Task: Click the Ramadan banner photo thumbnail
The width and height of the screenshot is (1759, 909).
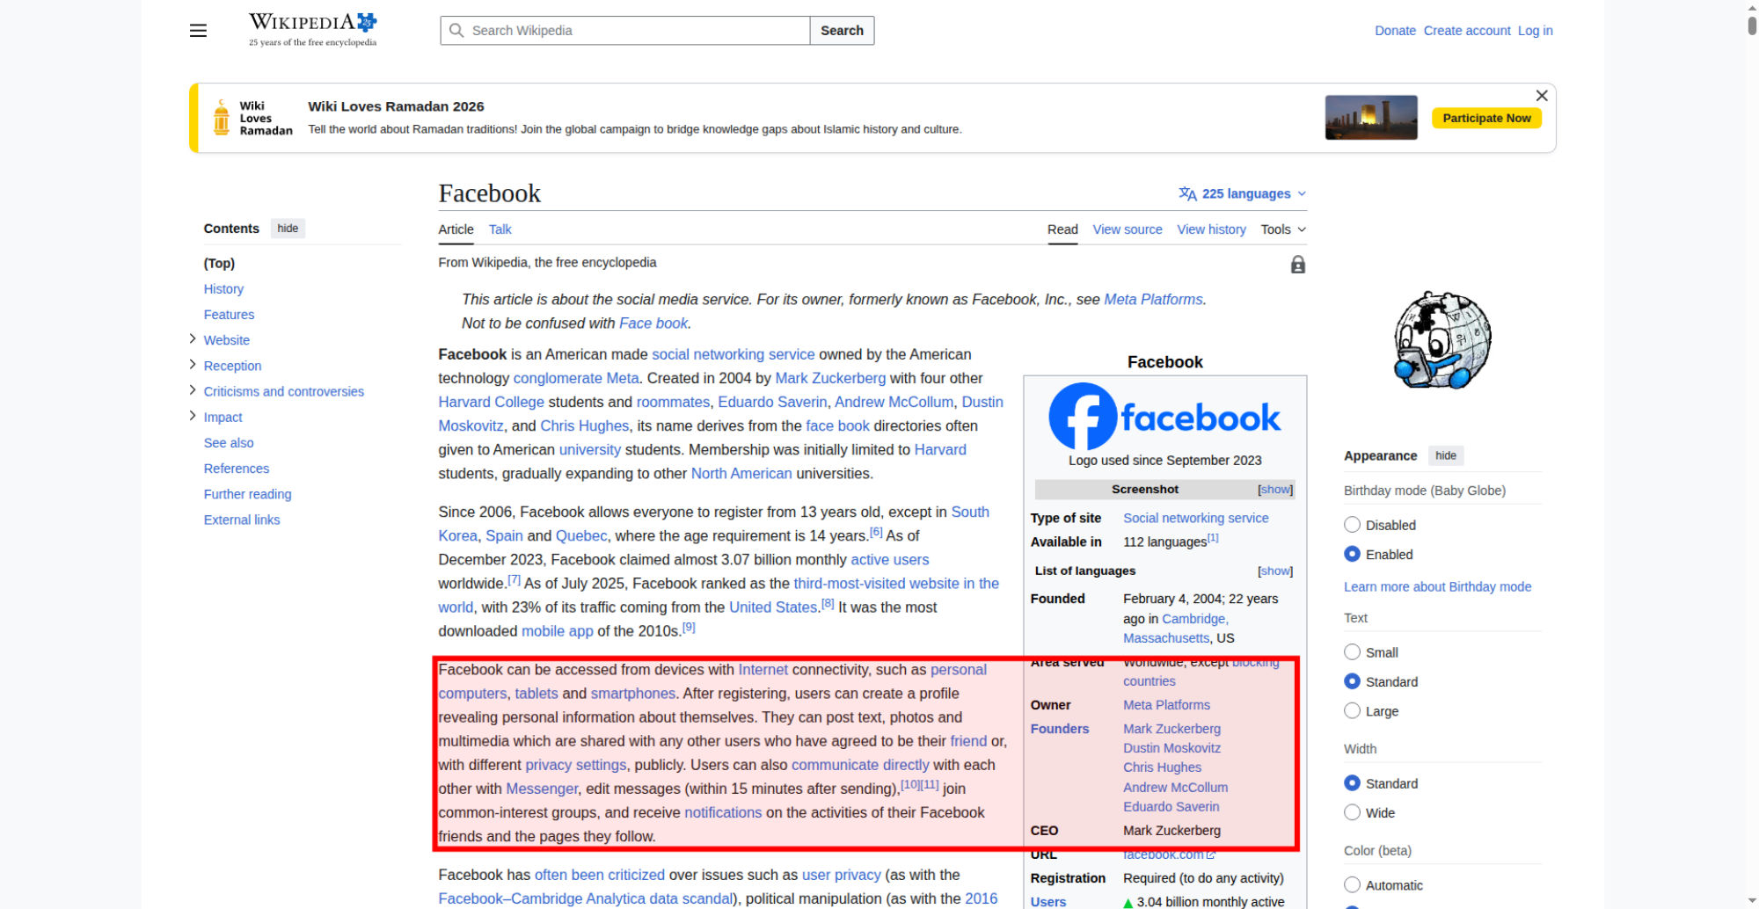Action: (x=1370, y=118)
